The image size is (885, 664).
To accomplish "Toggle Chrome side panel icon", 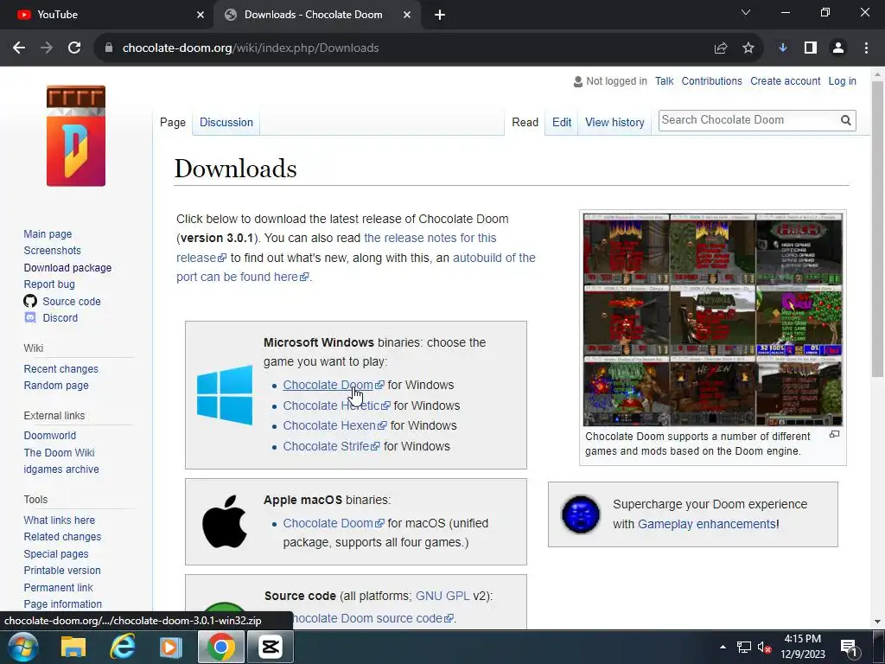I will [x=811, y=48].
